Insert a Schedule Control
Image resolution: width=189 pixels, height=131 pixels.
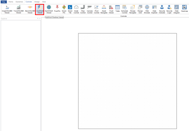125,9
